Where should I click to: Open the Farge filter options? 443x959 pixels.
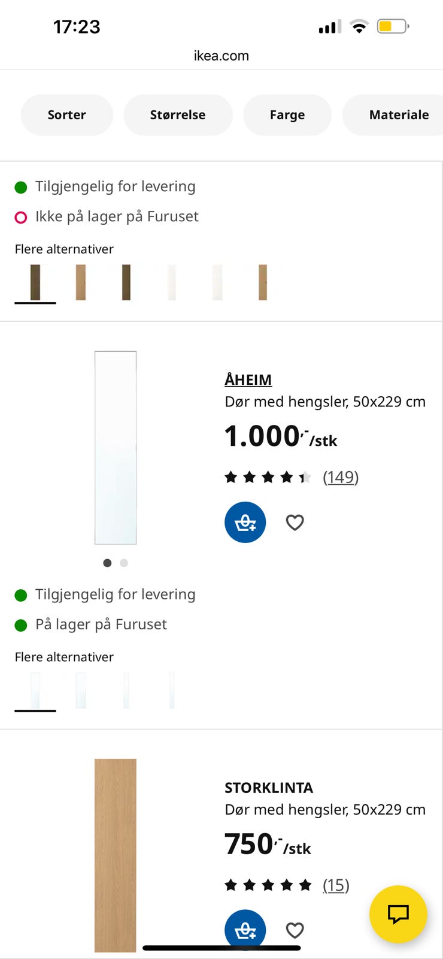(x=287, y=114)
